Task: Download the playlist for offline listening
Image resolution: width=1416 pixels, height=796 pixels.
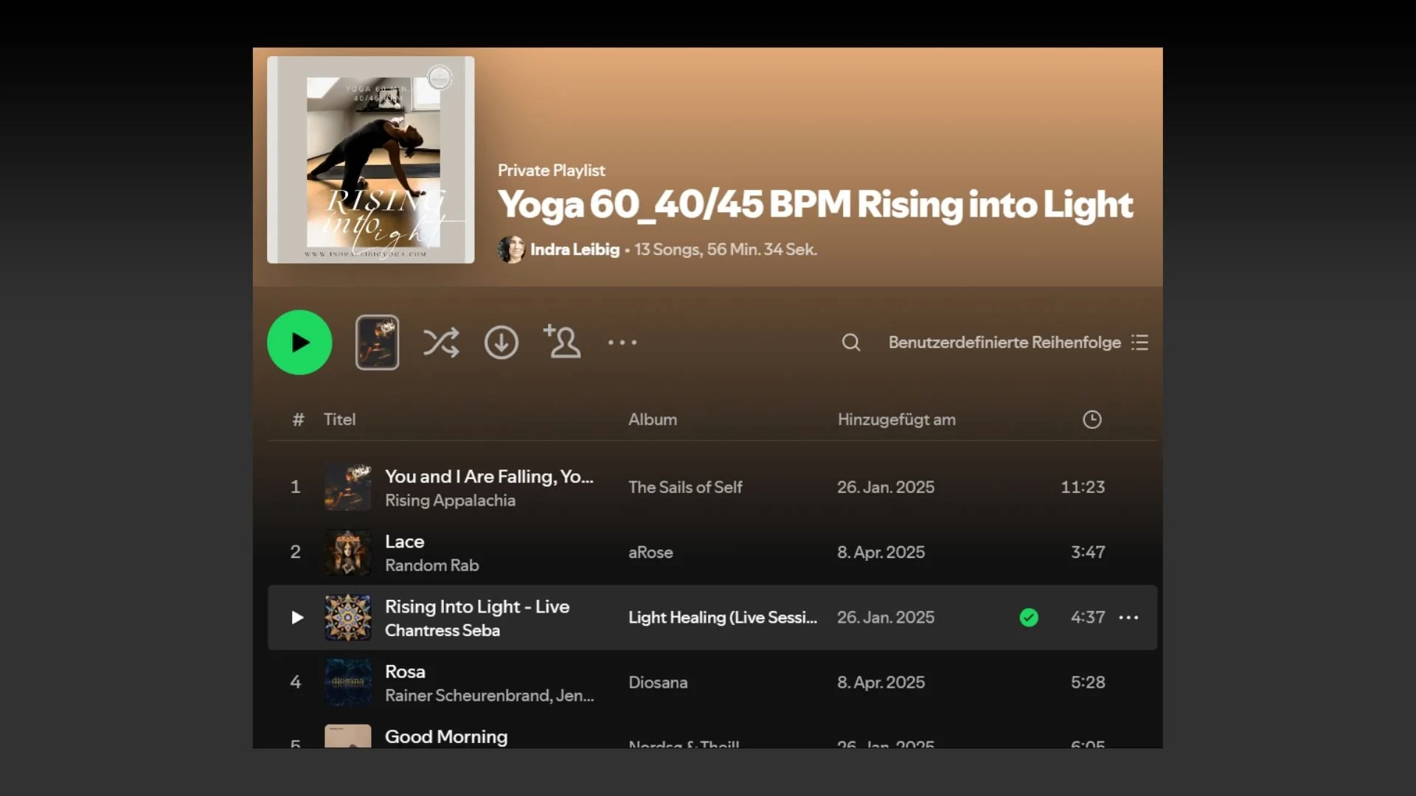Action: [x=501, y=342]
